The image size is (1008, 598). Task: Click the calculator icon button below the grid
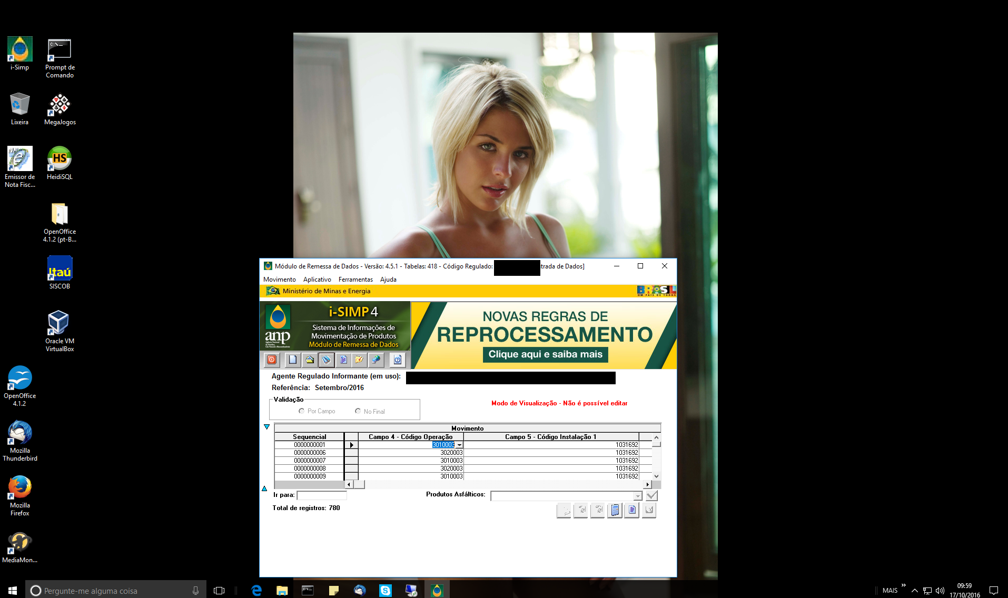point(615,510)
